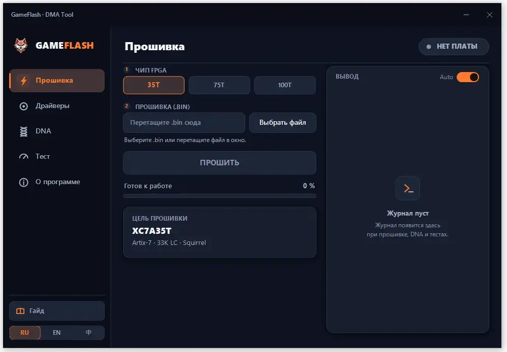This screenshot has width=507, height=352.
Task: Switch the language to Chinese 中
Action: tap(88, 333)
